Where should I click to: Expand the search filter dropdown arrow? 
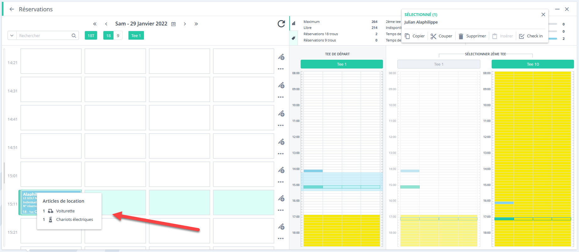click(12, 36)
